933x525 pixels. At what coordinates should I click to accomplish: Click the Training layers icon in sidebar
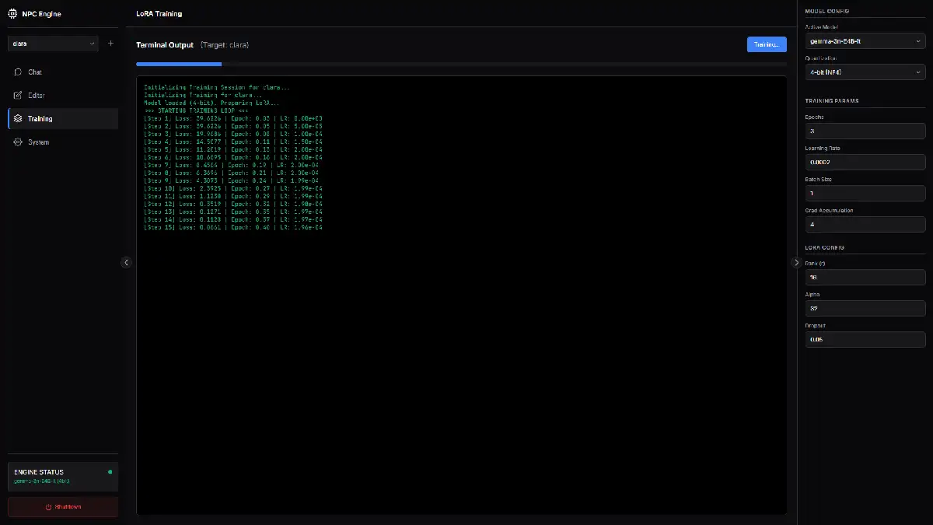pos(18,119)
